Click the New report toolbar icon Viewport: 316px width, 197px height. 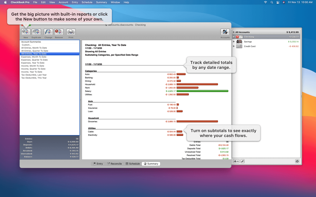point(26,32)
